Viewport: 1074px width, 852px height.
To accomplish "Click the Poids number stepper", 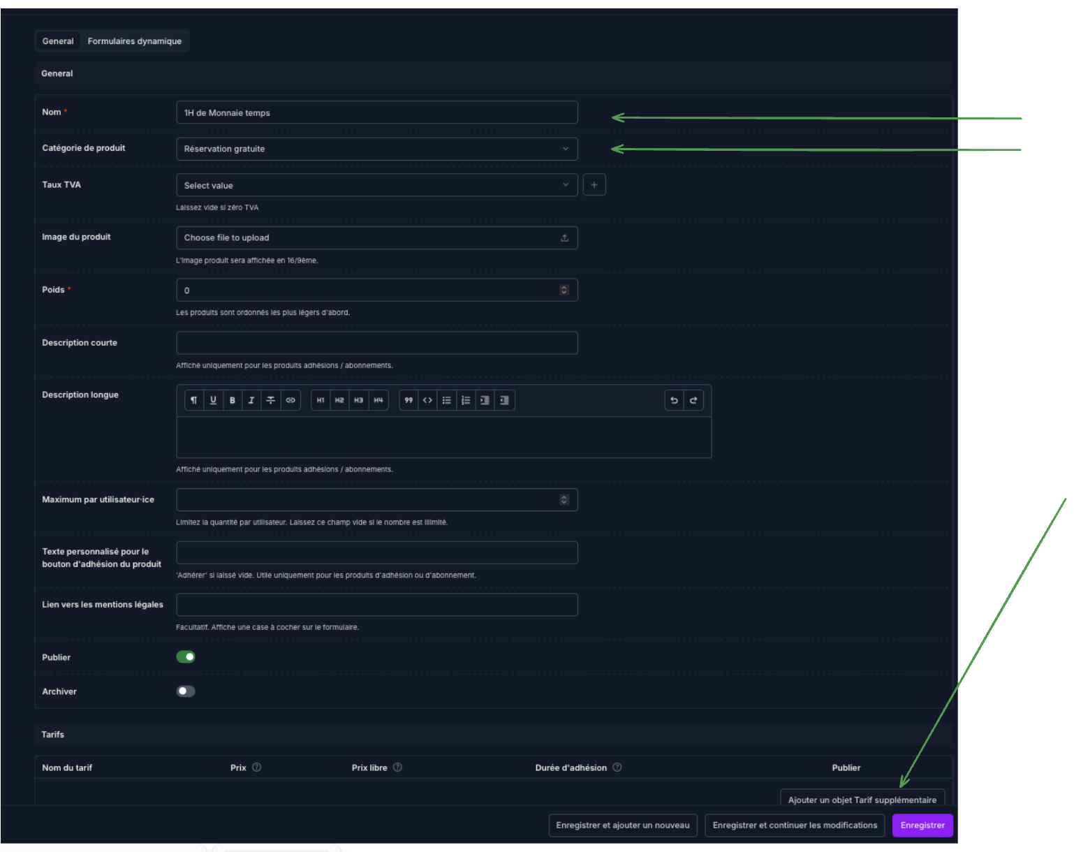I will click(564, 290).
